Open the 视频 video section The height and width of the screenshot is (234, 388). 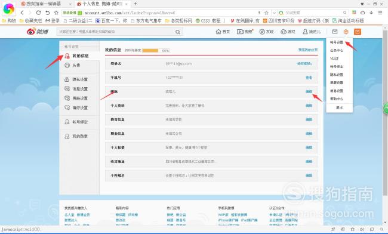245,32
